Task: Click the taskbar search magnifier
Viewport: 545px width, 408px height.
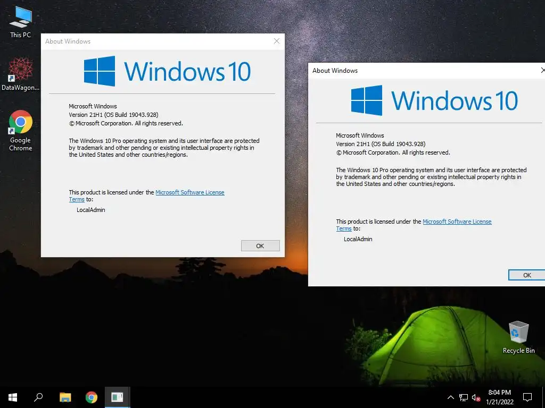Action: click(x=38, y=397)
